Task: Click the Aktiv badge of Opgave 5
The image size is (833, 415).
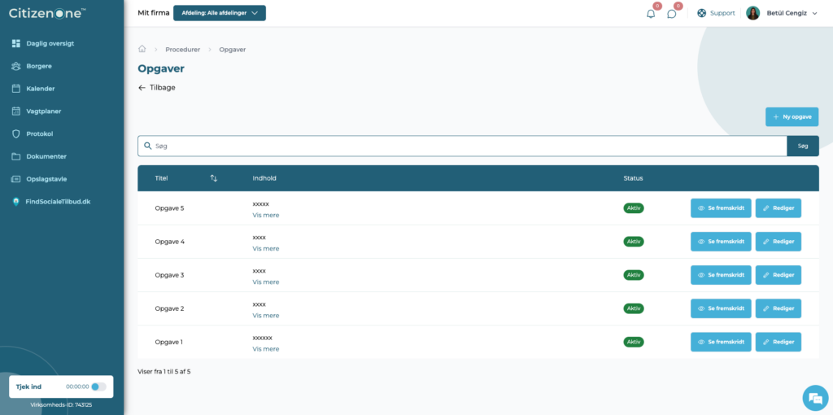Action: (x=633, y=208)
